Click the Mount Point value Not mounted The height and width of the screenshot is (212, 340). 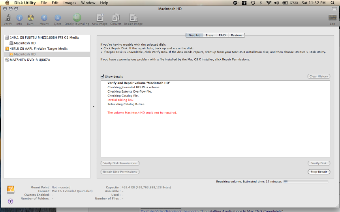click(61, 187)
